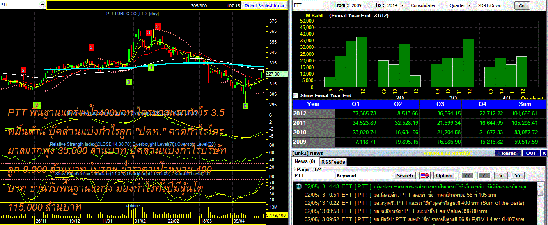Go to the first news page (<<)

pos(467,175)
